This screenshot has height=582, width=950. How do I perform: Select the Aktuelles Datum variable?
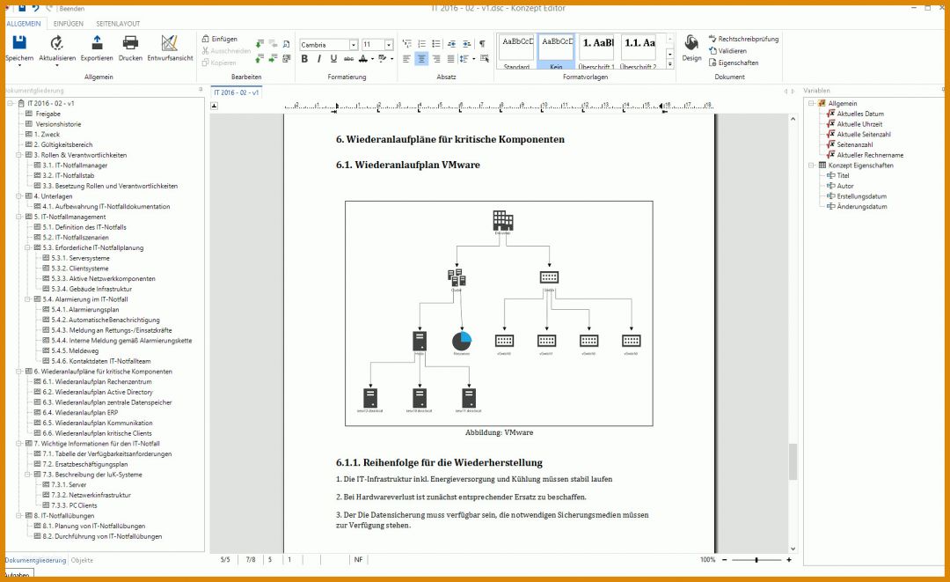click(860, 114)
